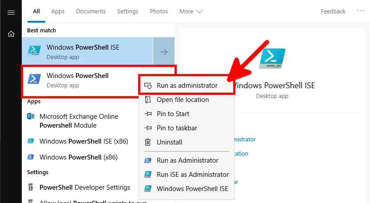The image size is (370, 203).
Task: Select Windows PowerShell ISE task entry
Action: pos(187,189)
